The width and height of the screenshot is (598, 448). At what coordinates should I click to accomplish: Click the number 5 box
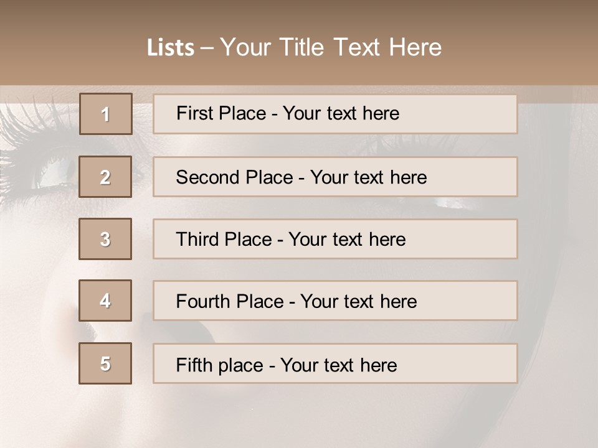click(x=105, y=363)
